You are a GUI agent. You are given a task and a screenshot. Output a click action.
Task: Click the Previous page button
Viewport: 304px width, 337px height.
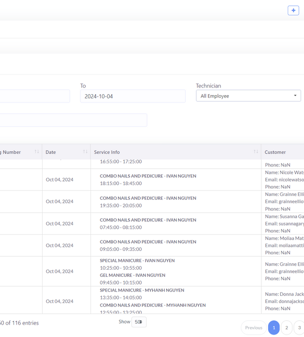(x=253, y=327)
